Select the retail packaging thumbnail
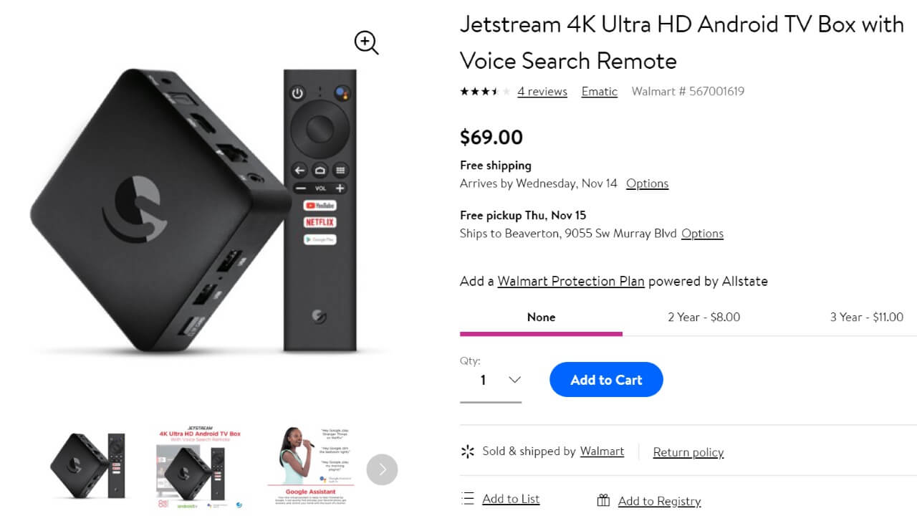 199,467
